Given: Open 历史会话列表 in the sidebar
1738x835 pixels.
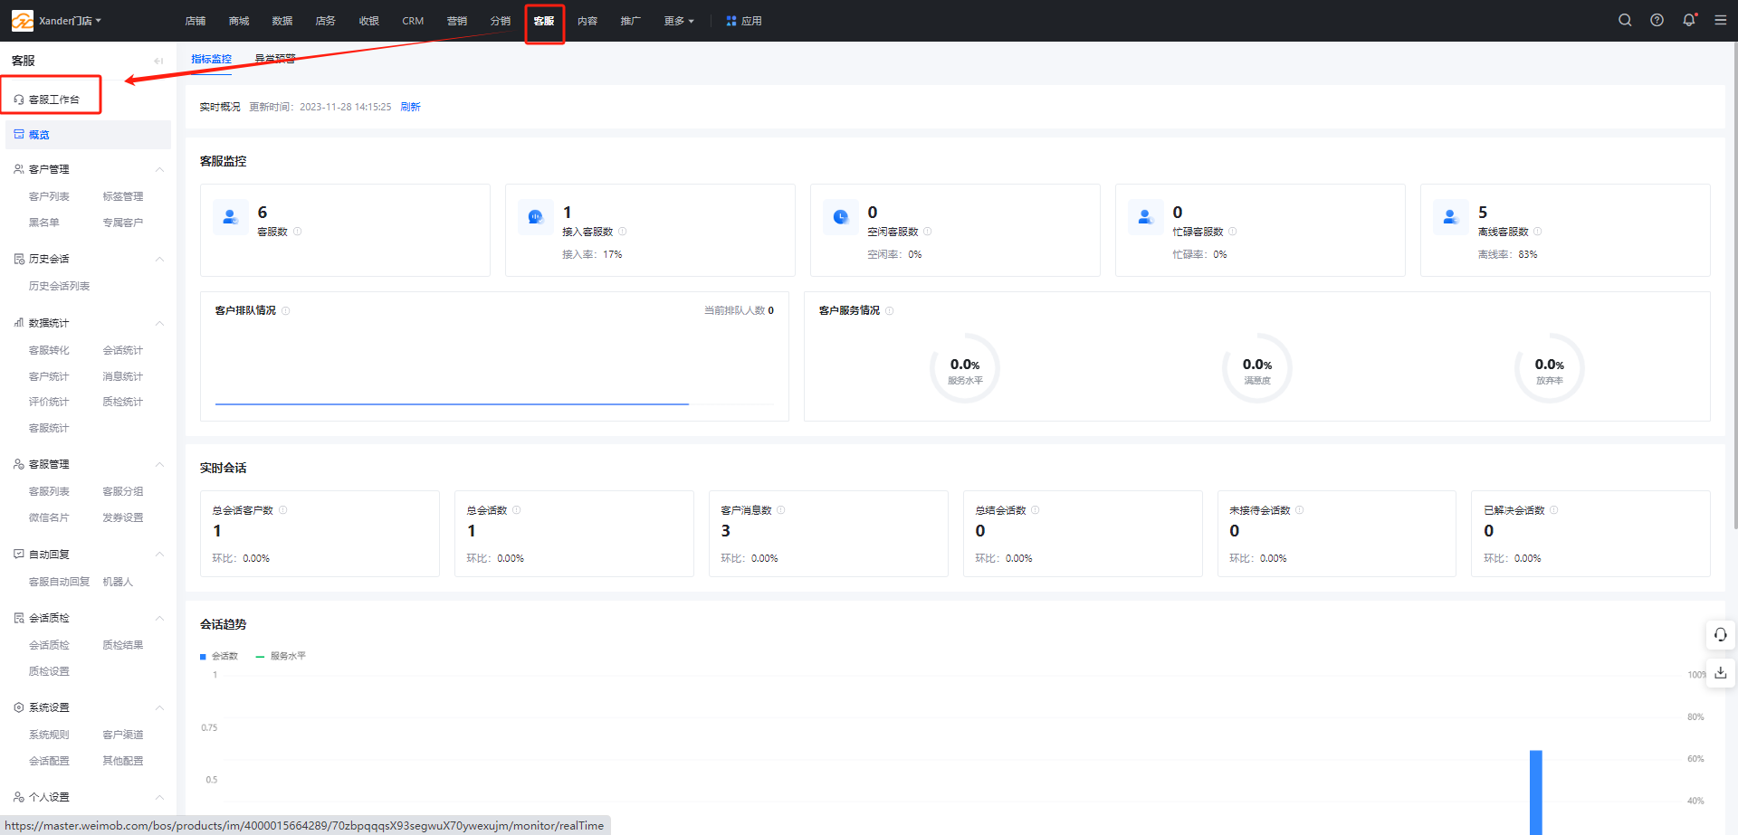Looking at the screenshot, I should (59, 286).
